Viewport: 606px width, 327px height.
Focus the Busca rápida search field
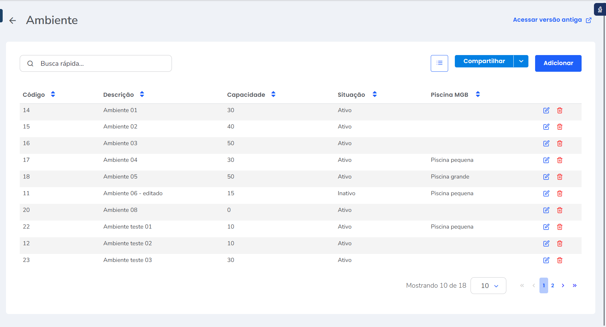[x=100, y=63]
